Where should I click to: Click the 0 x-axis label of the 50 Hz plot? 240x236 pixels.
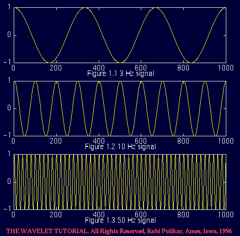[13, 215]
